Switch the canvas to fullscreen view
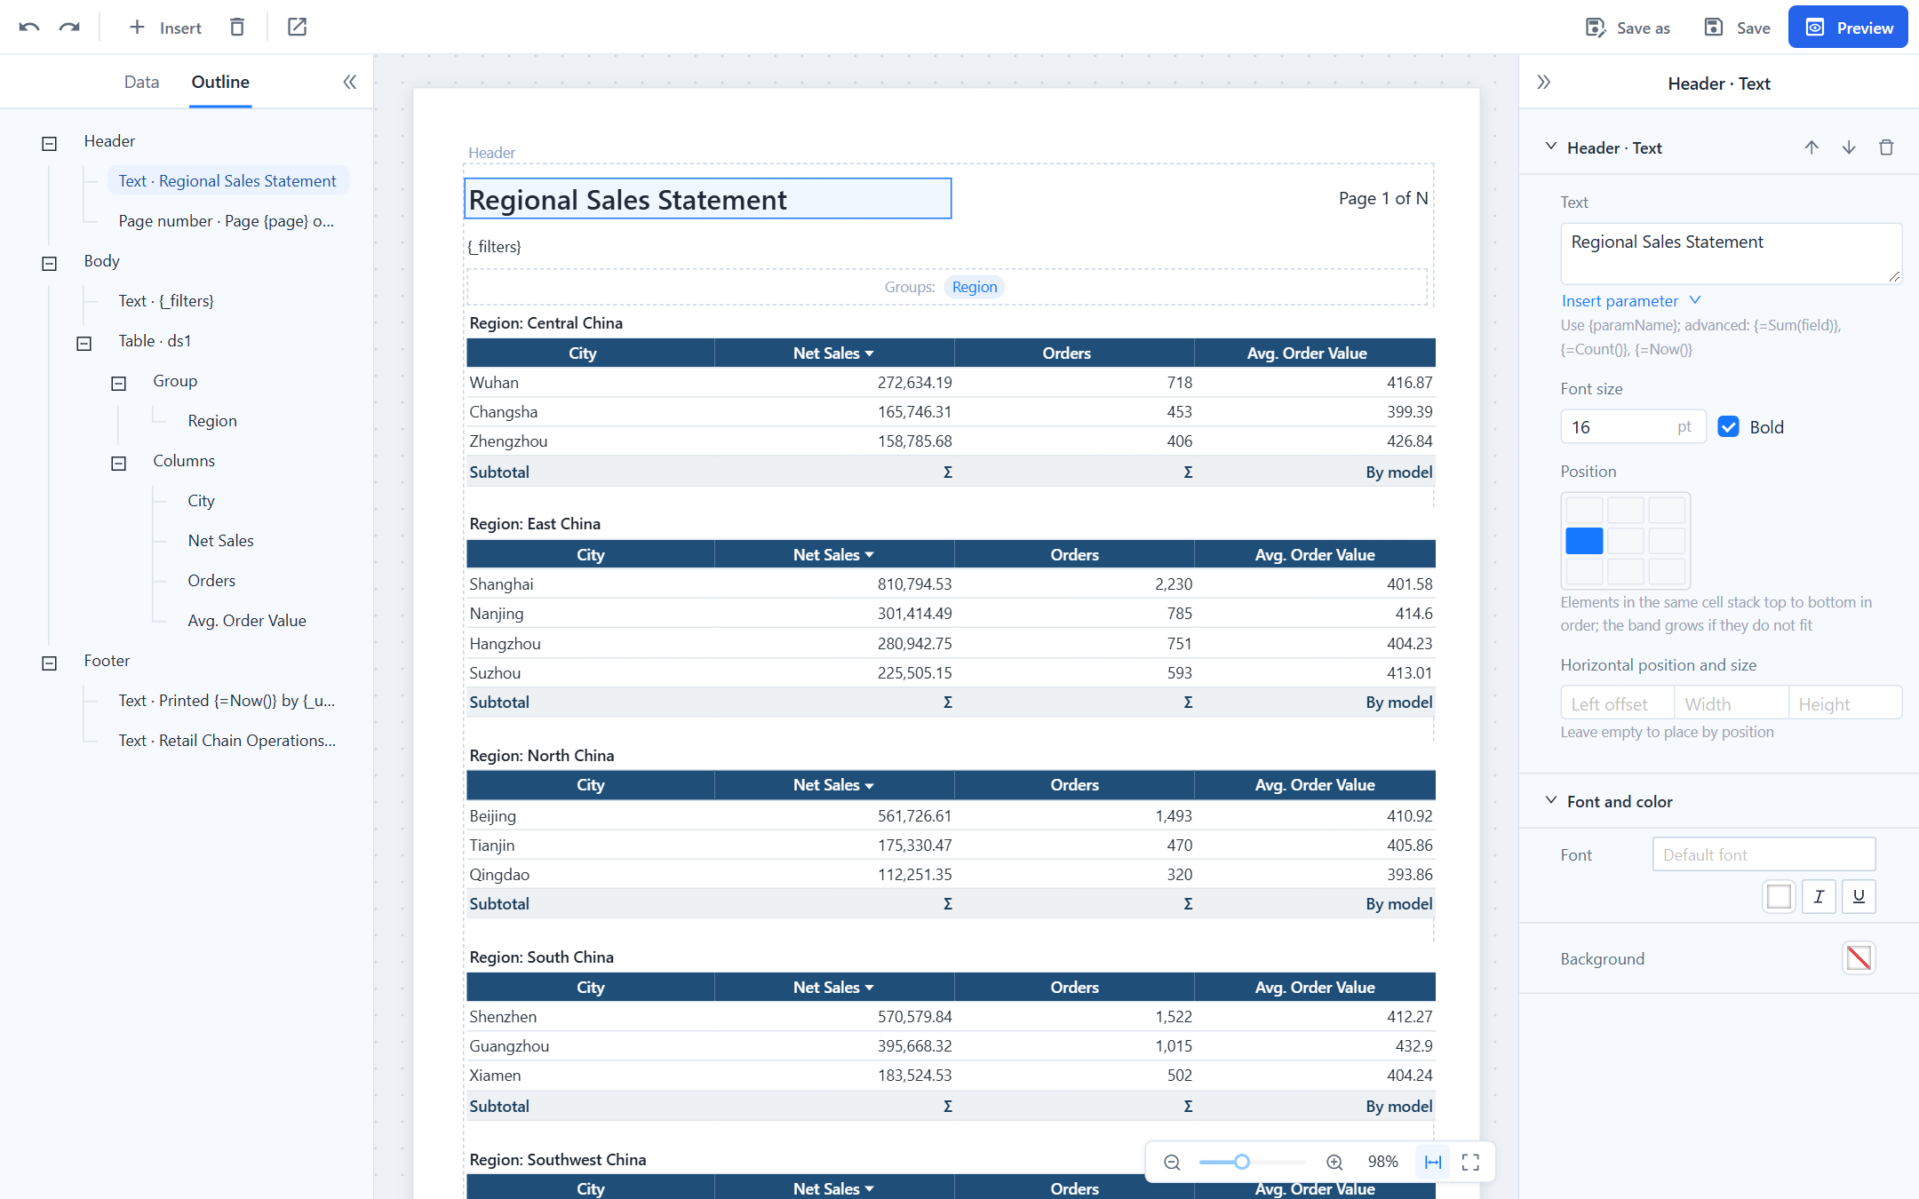1919x1199 pixels. [1470, 1162]
